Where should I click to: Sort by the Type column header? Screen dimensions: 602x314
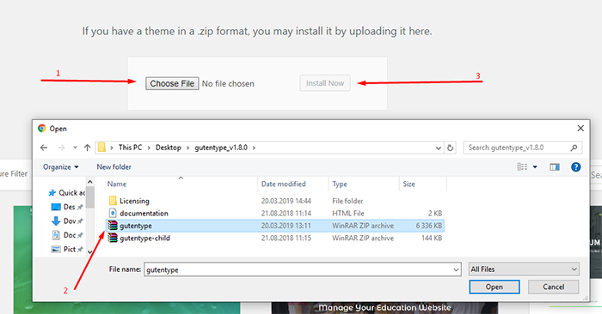(364, 184)
